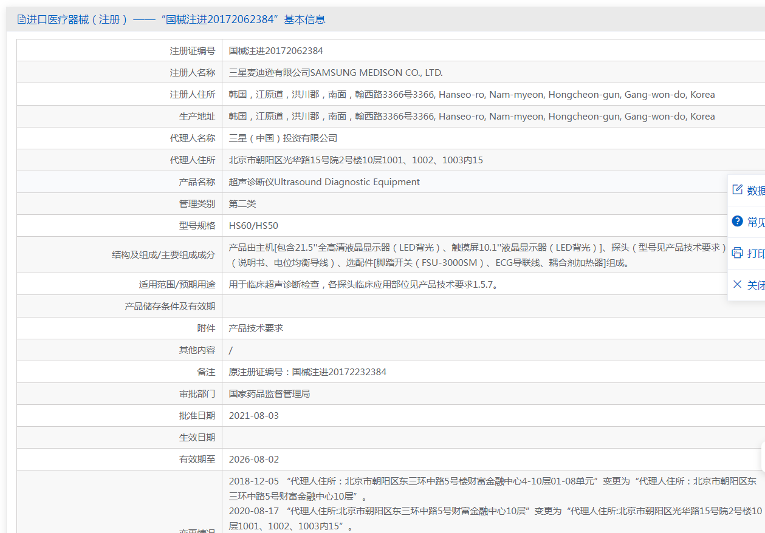Click the 产品名称 label
This screenshot has width=765, height=533.
point(197,182)
